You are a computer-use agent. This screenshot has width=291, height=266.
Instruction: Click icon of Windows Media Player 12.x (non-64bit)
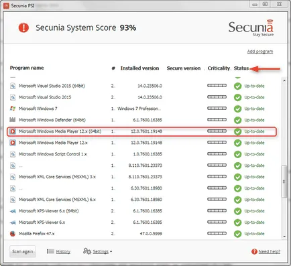[13, 143]
